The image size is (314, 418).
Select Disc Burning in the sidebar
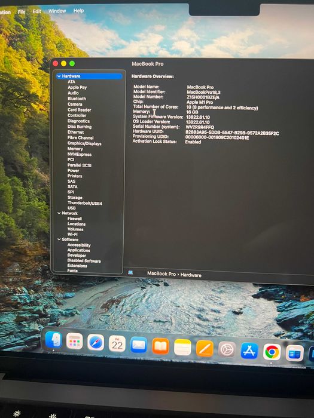80,127
